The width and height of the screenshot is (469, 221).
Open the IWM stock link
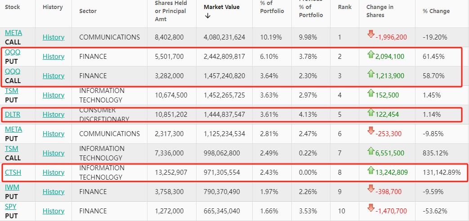pyautogui.click(x=12, y=187)
